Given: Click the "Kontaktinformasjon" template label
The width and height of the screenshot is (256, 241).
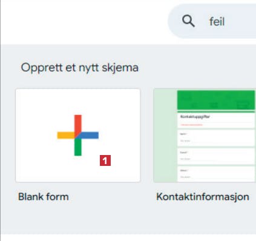Looking at the screenshot, I should point(203,197).
